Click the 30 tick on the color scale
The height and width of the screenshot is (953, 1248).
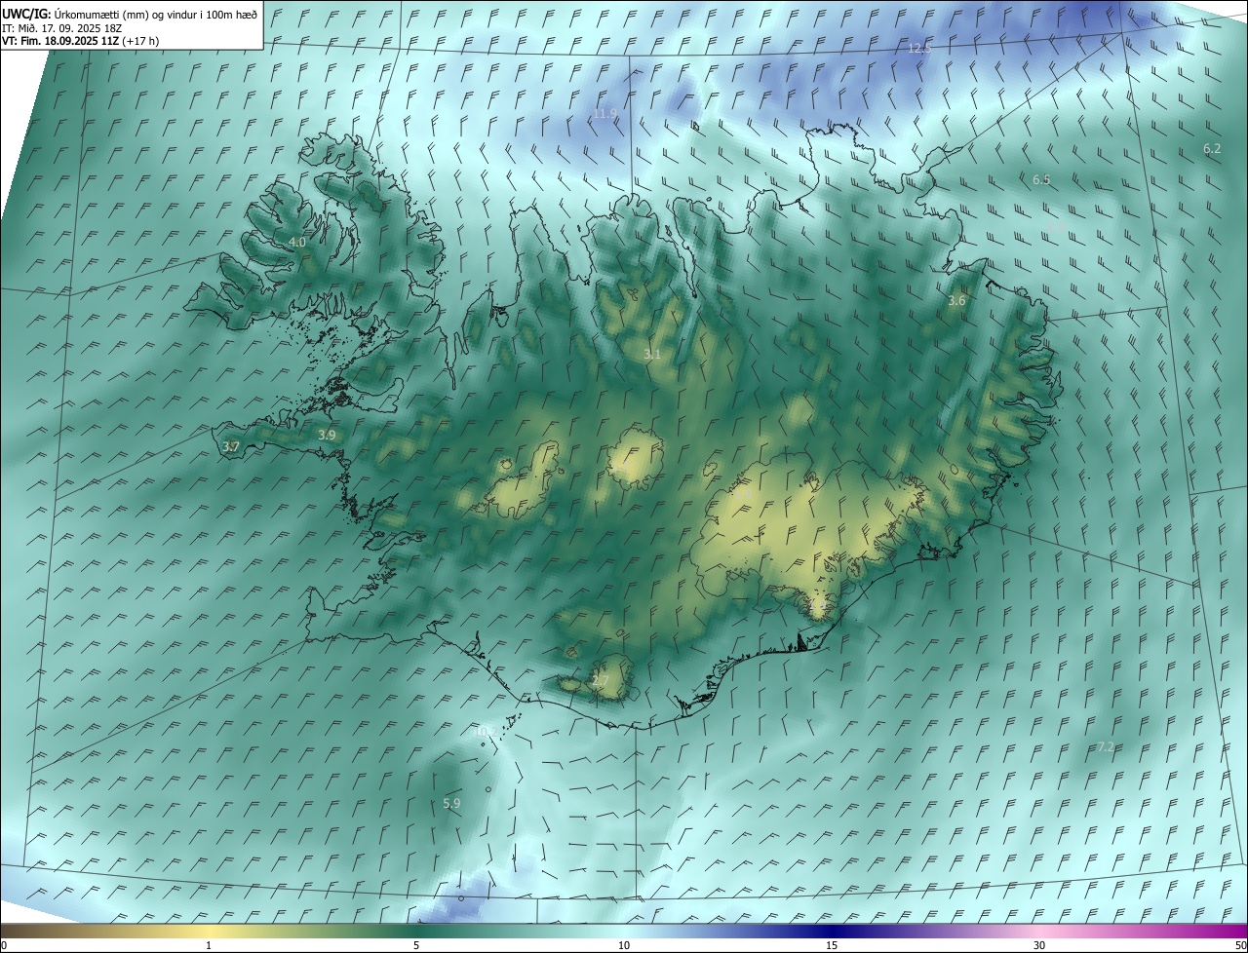(1039, 945)
